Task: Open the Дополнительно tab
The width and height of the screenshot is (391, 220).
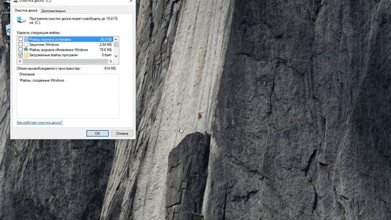Action: coord(53,11)
